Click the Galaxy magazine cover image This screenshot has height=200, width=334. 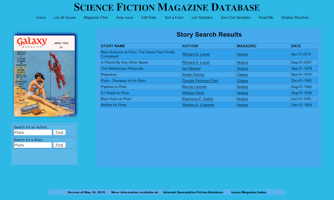[44, 76]
